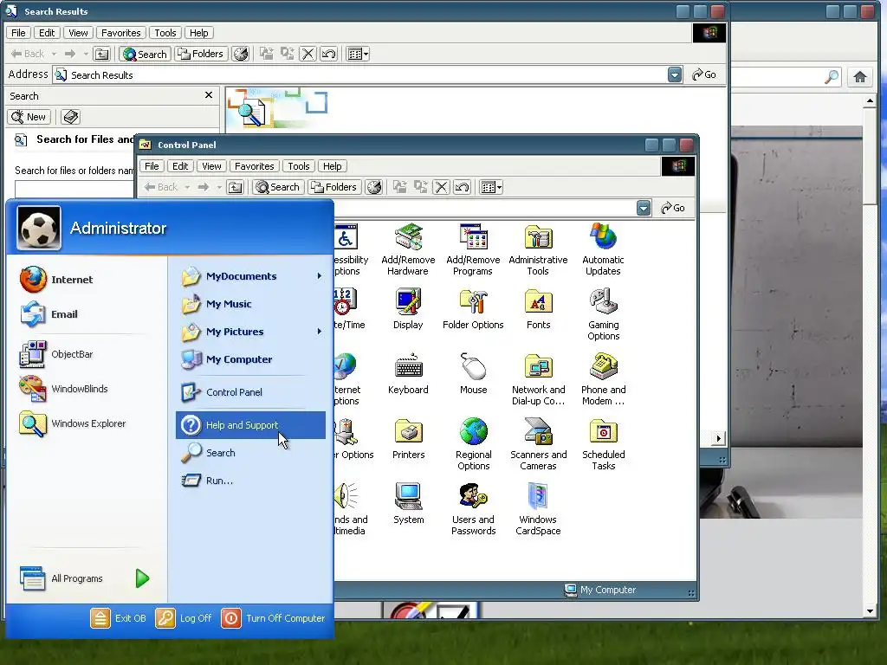Open address dropdown in Search Results window
The width and height of the screenshot is (887, 665).
[x=674, y=74]
